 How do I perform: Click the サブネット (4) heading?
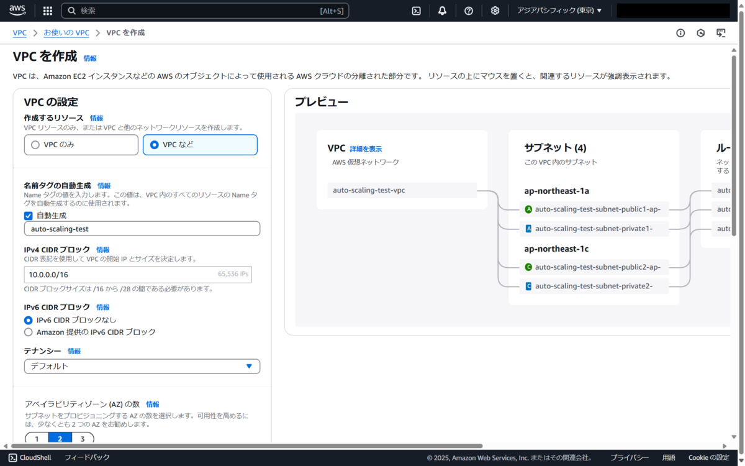click(555, 148)
